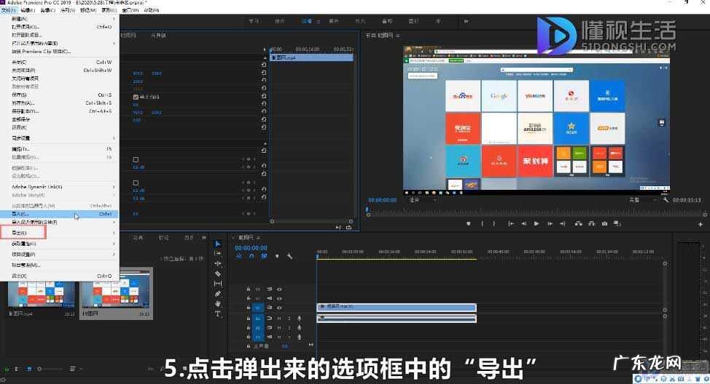
Task: Select the Type (T) tool
Action: [x=218, y=313]
